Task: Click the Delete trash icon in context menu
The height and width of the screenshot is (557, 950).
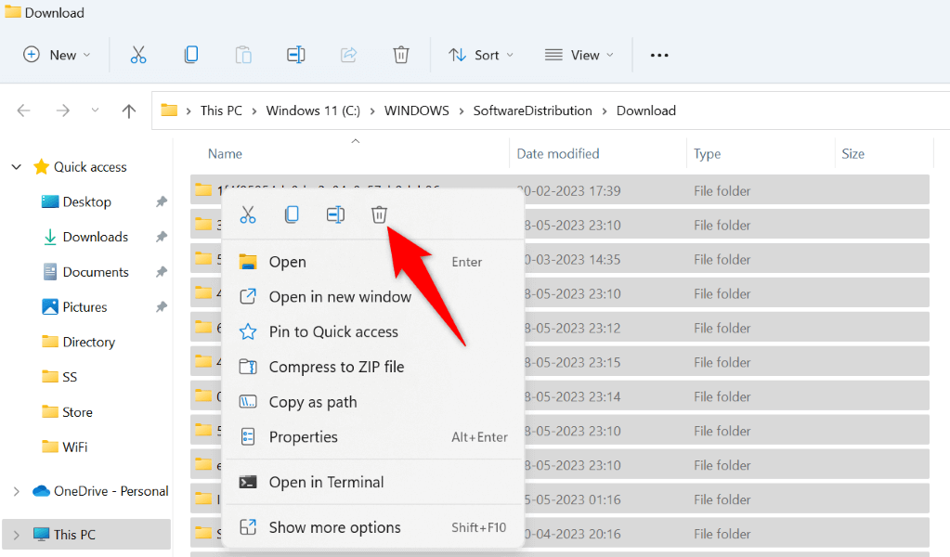Action: (379, 214)
